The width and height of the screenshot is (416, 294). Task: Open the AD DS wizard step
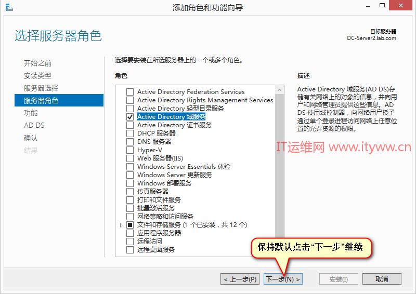coord(34,125)
